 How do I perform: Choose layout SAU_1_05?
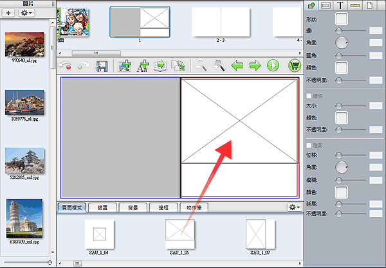click(180, 234)
